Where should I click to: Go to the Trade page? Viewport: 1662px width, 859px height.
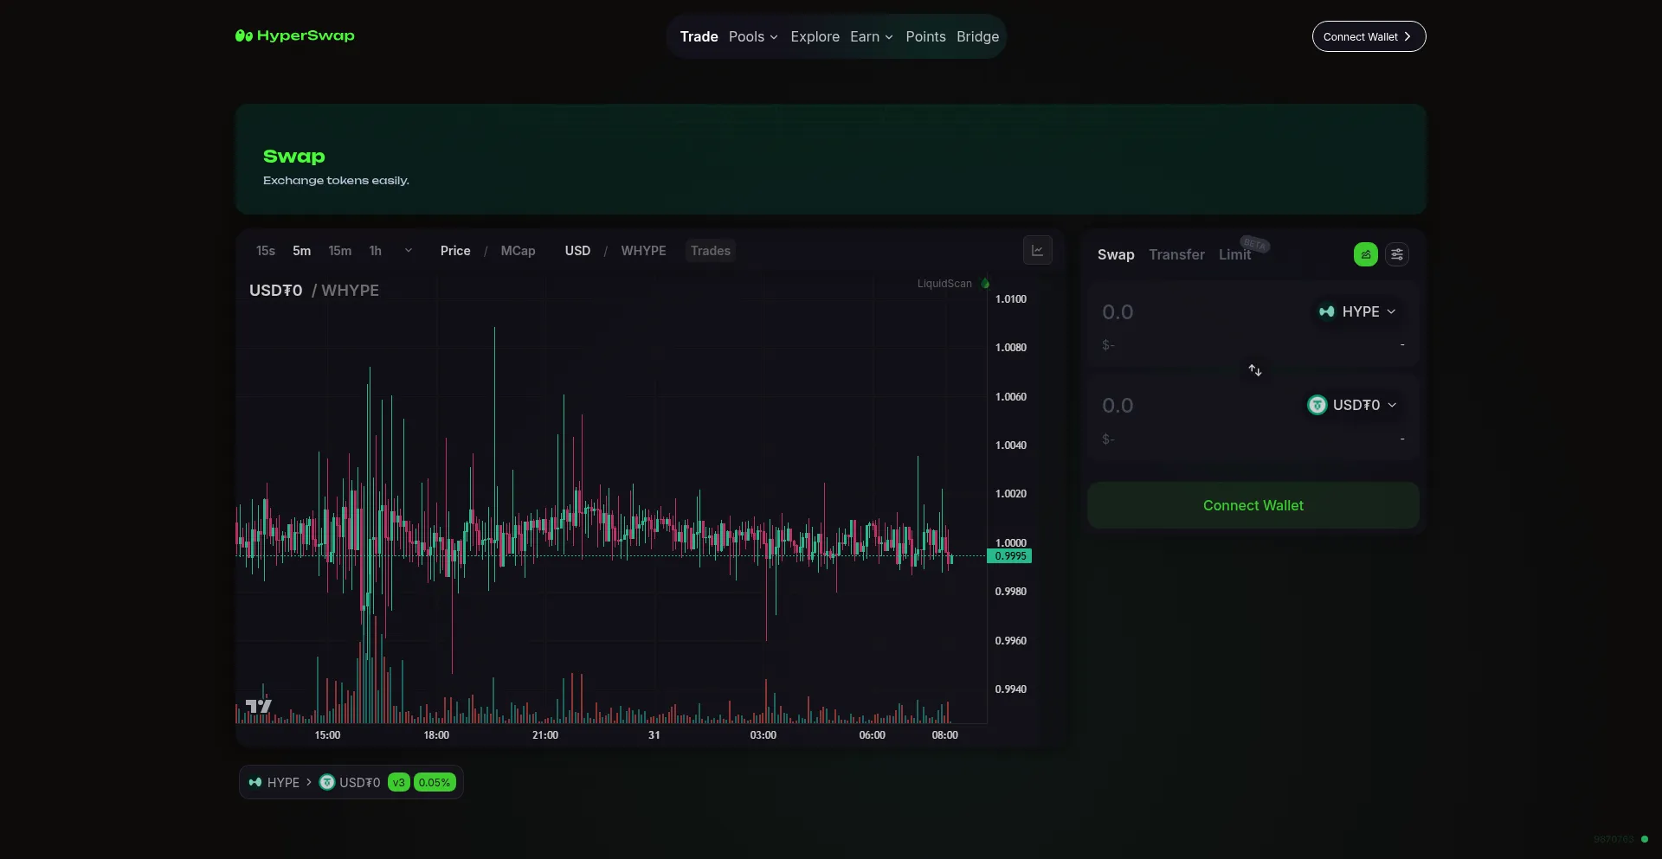tap(699, 36)
